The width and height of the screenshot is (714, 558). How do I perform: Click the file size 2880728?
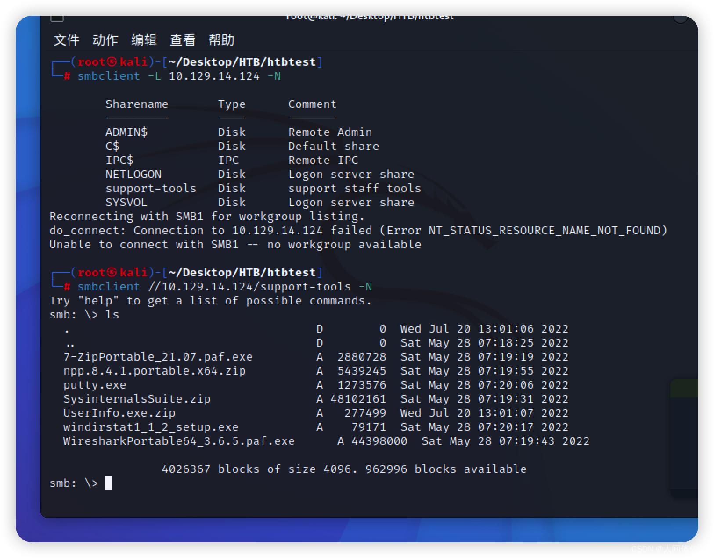(x=362, y=357)
